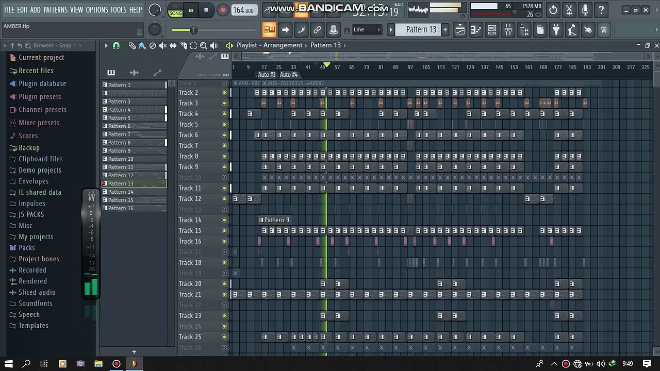The height and width of the screenshot is (371, 660).
Task: Open the help question mark button
Action: 601,10
